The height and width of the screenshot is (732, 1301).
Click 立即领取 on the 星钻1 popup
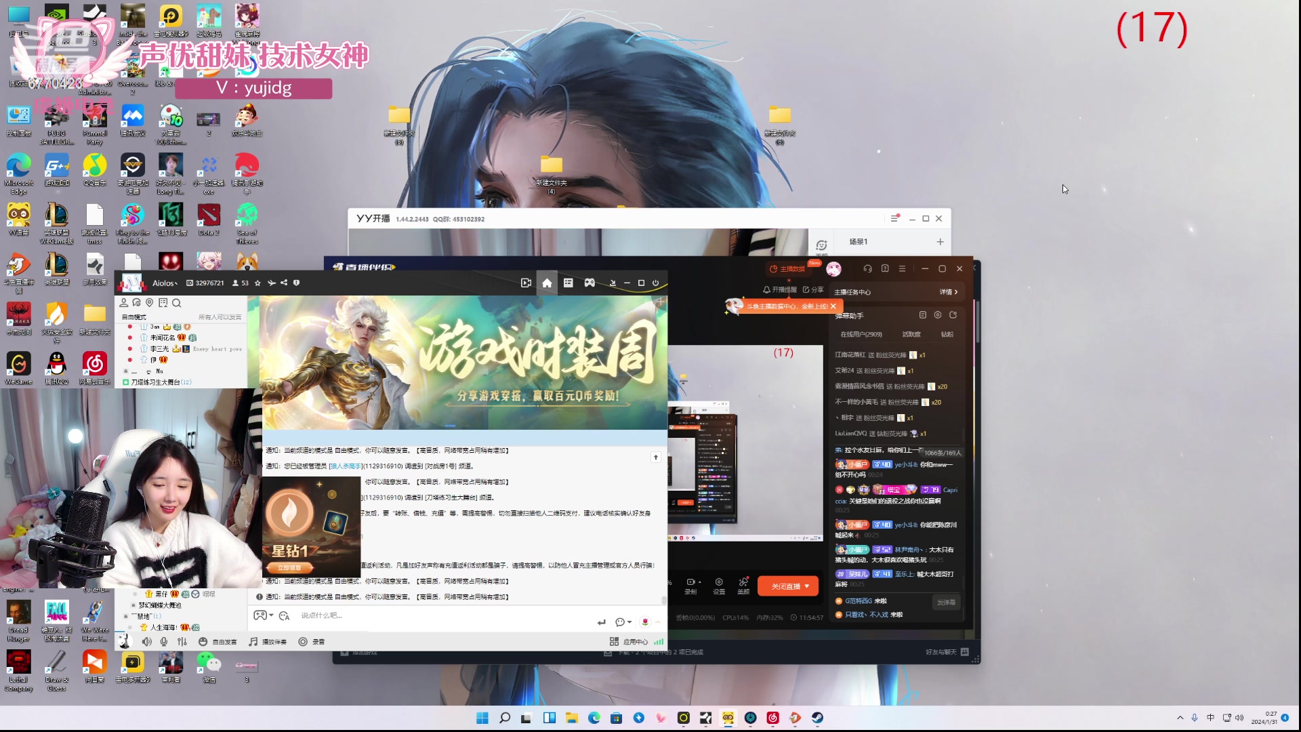[291, 567]
